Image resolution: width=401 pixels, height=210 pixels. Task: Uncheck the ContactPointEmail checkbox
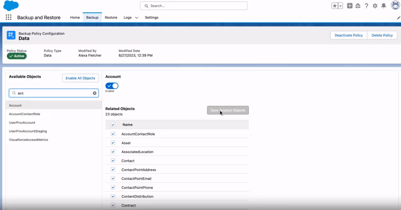point(113,179)
